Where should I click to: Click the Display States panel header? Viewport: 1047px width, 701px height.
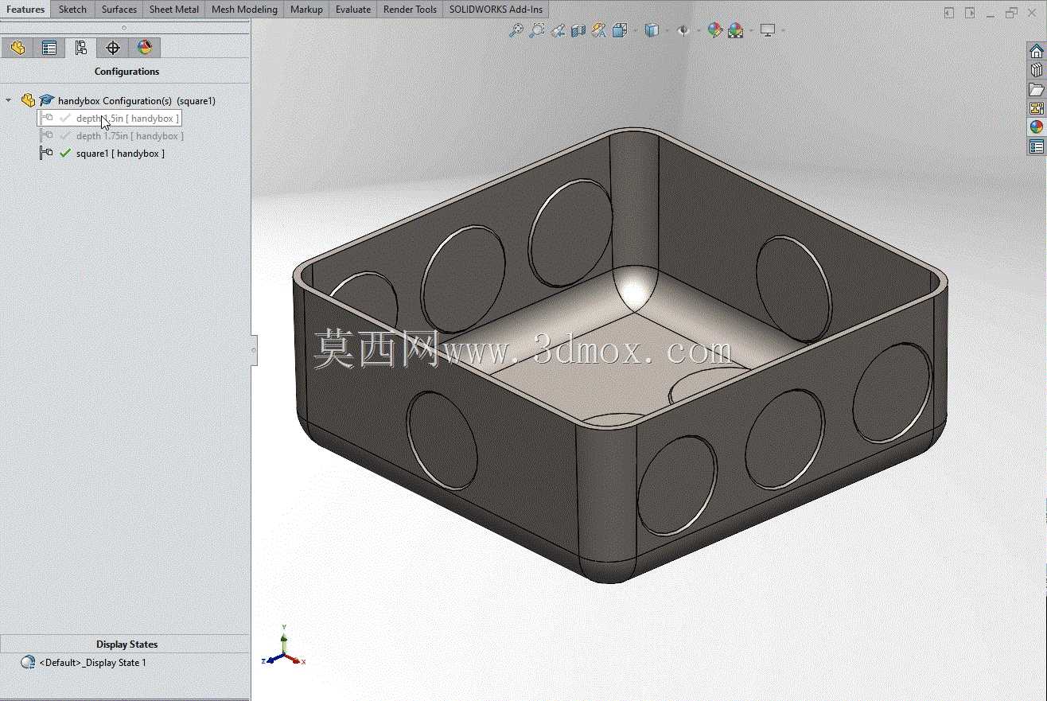(126, 645)
